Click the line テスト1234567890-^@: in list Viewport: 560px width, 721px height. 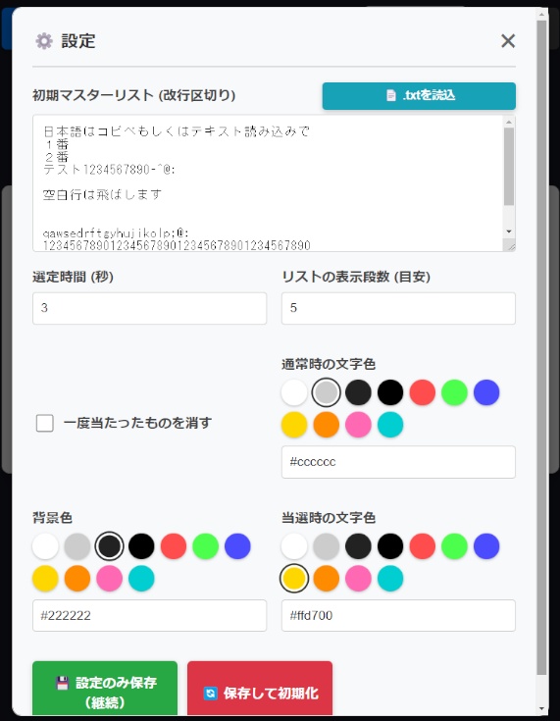(x=109, y=170)
